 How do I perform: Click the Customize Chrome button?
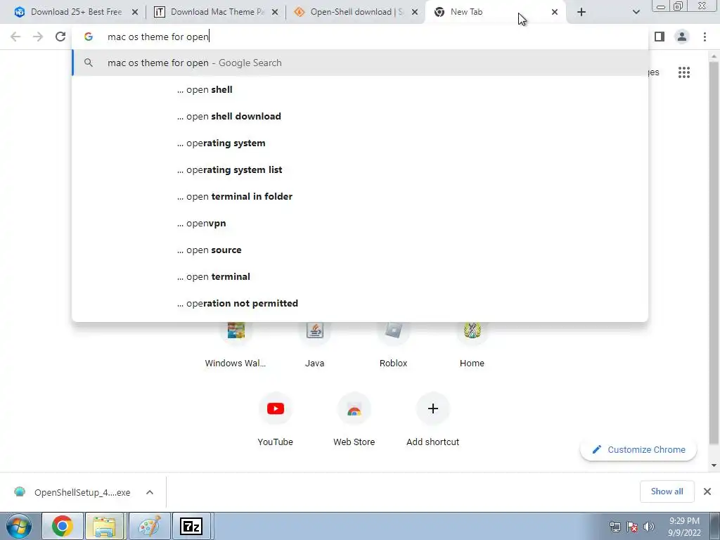pos(638,449)
